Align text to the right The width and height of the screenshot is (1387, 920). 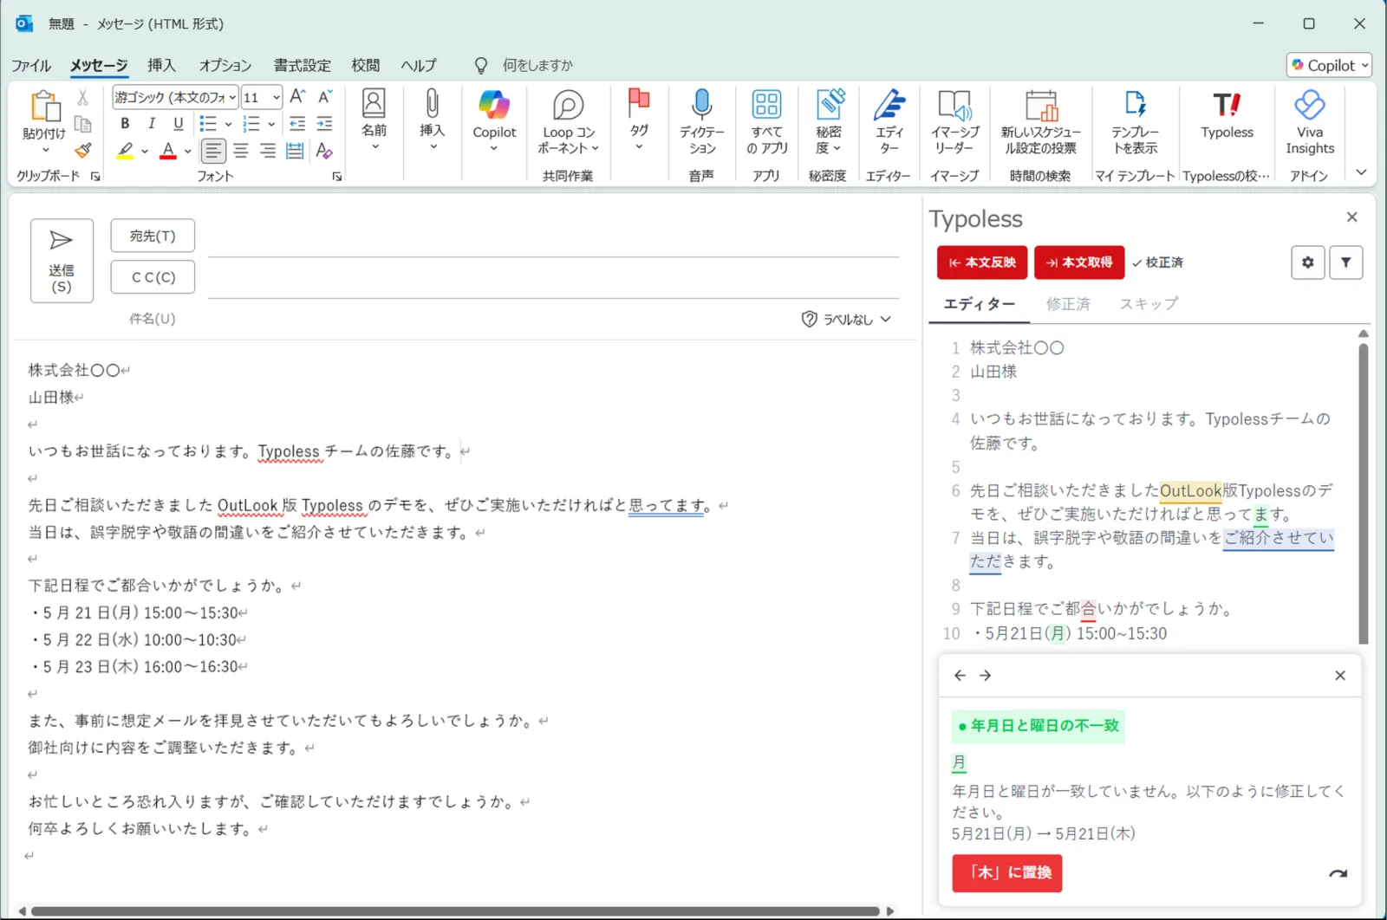coord(268,151)
